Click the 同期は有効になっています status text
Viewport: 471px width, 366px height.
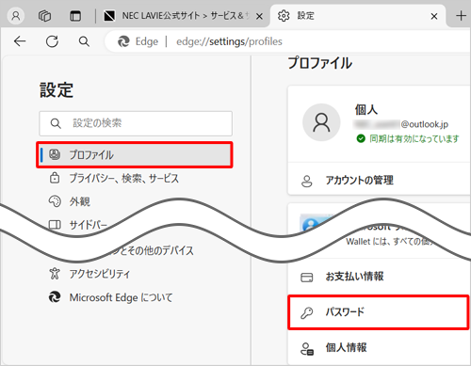pyautogui.click(x=414, y=138)
